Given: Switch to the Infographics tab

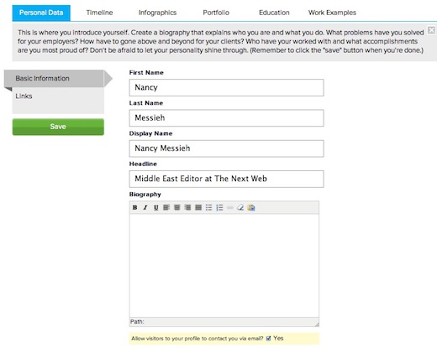Looking at the screenshot, I should (157, 13).
